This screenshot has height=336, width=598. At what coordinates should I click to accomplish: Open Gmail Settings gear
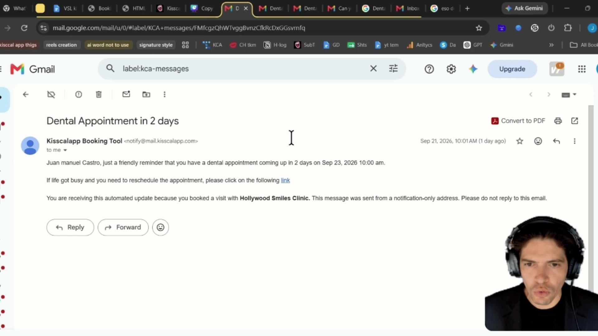tap(451, 69)
